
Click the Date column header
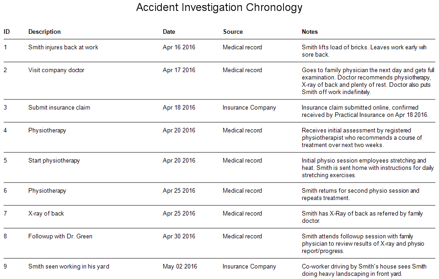pyautogui.click(x=169, y=32)
